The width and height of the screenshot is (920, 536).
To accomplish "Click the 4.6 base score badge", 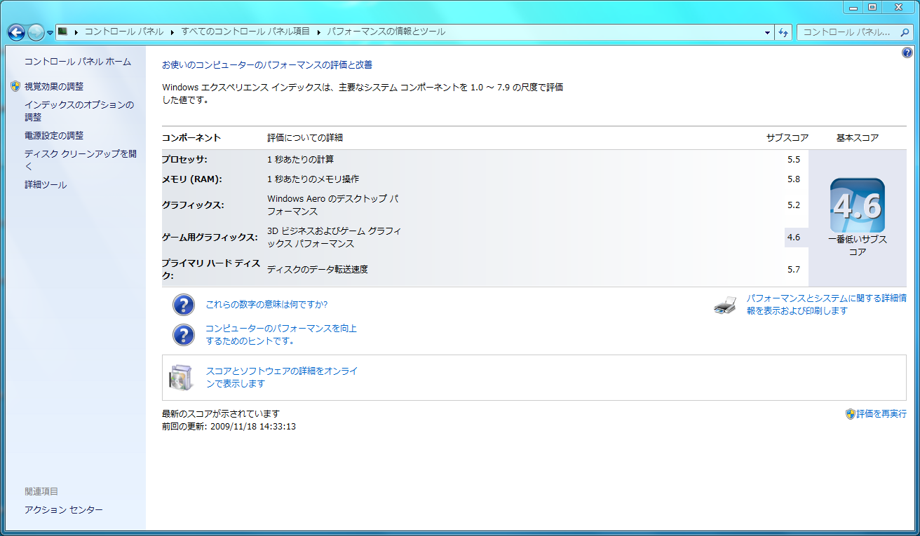I will click(x=858, y=206).
